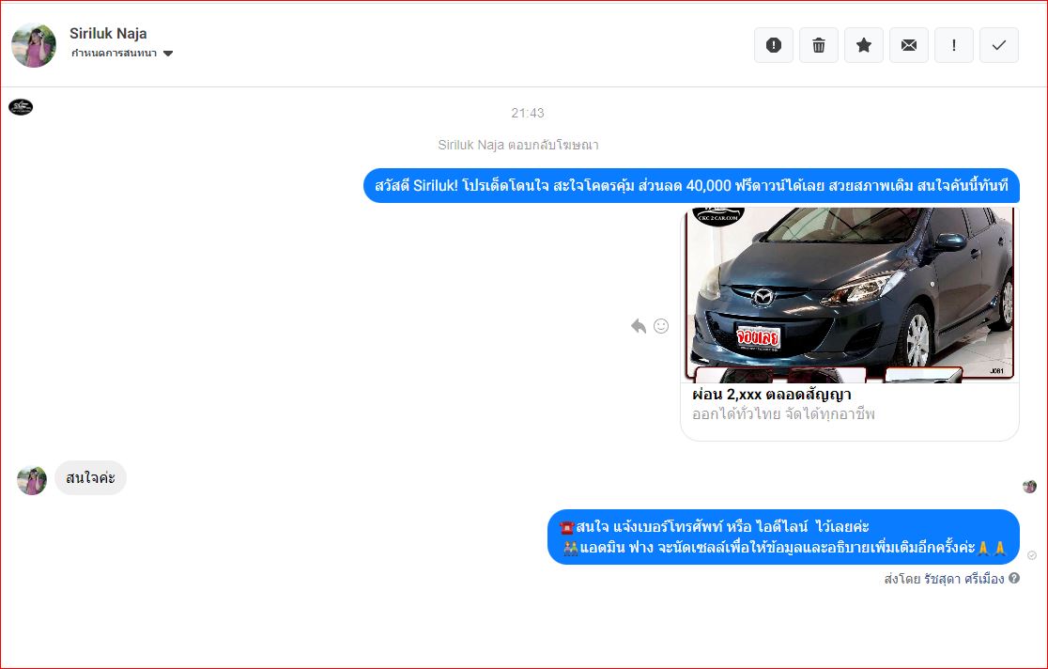The height and width of the screenshot is (669, 1048).
Task: Click sender name ส่งโดย รัชสุดา ศรีเมือง
Action: 944,579
